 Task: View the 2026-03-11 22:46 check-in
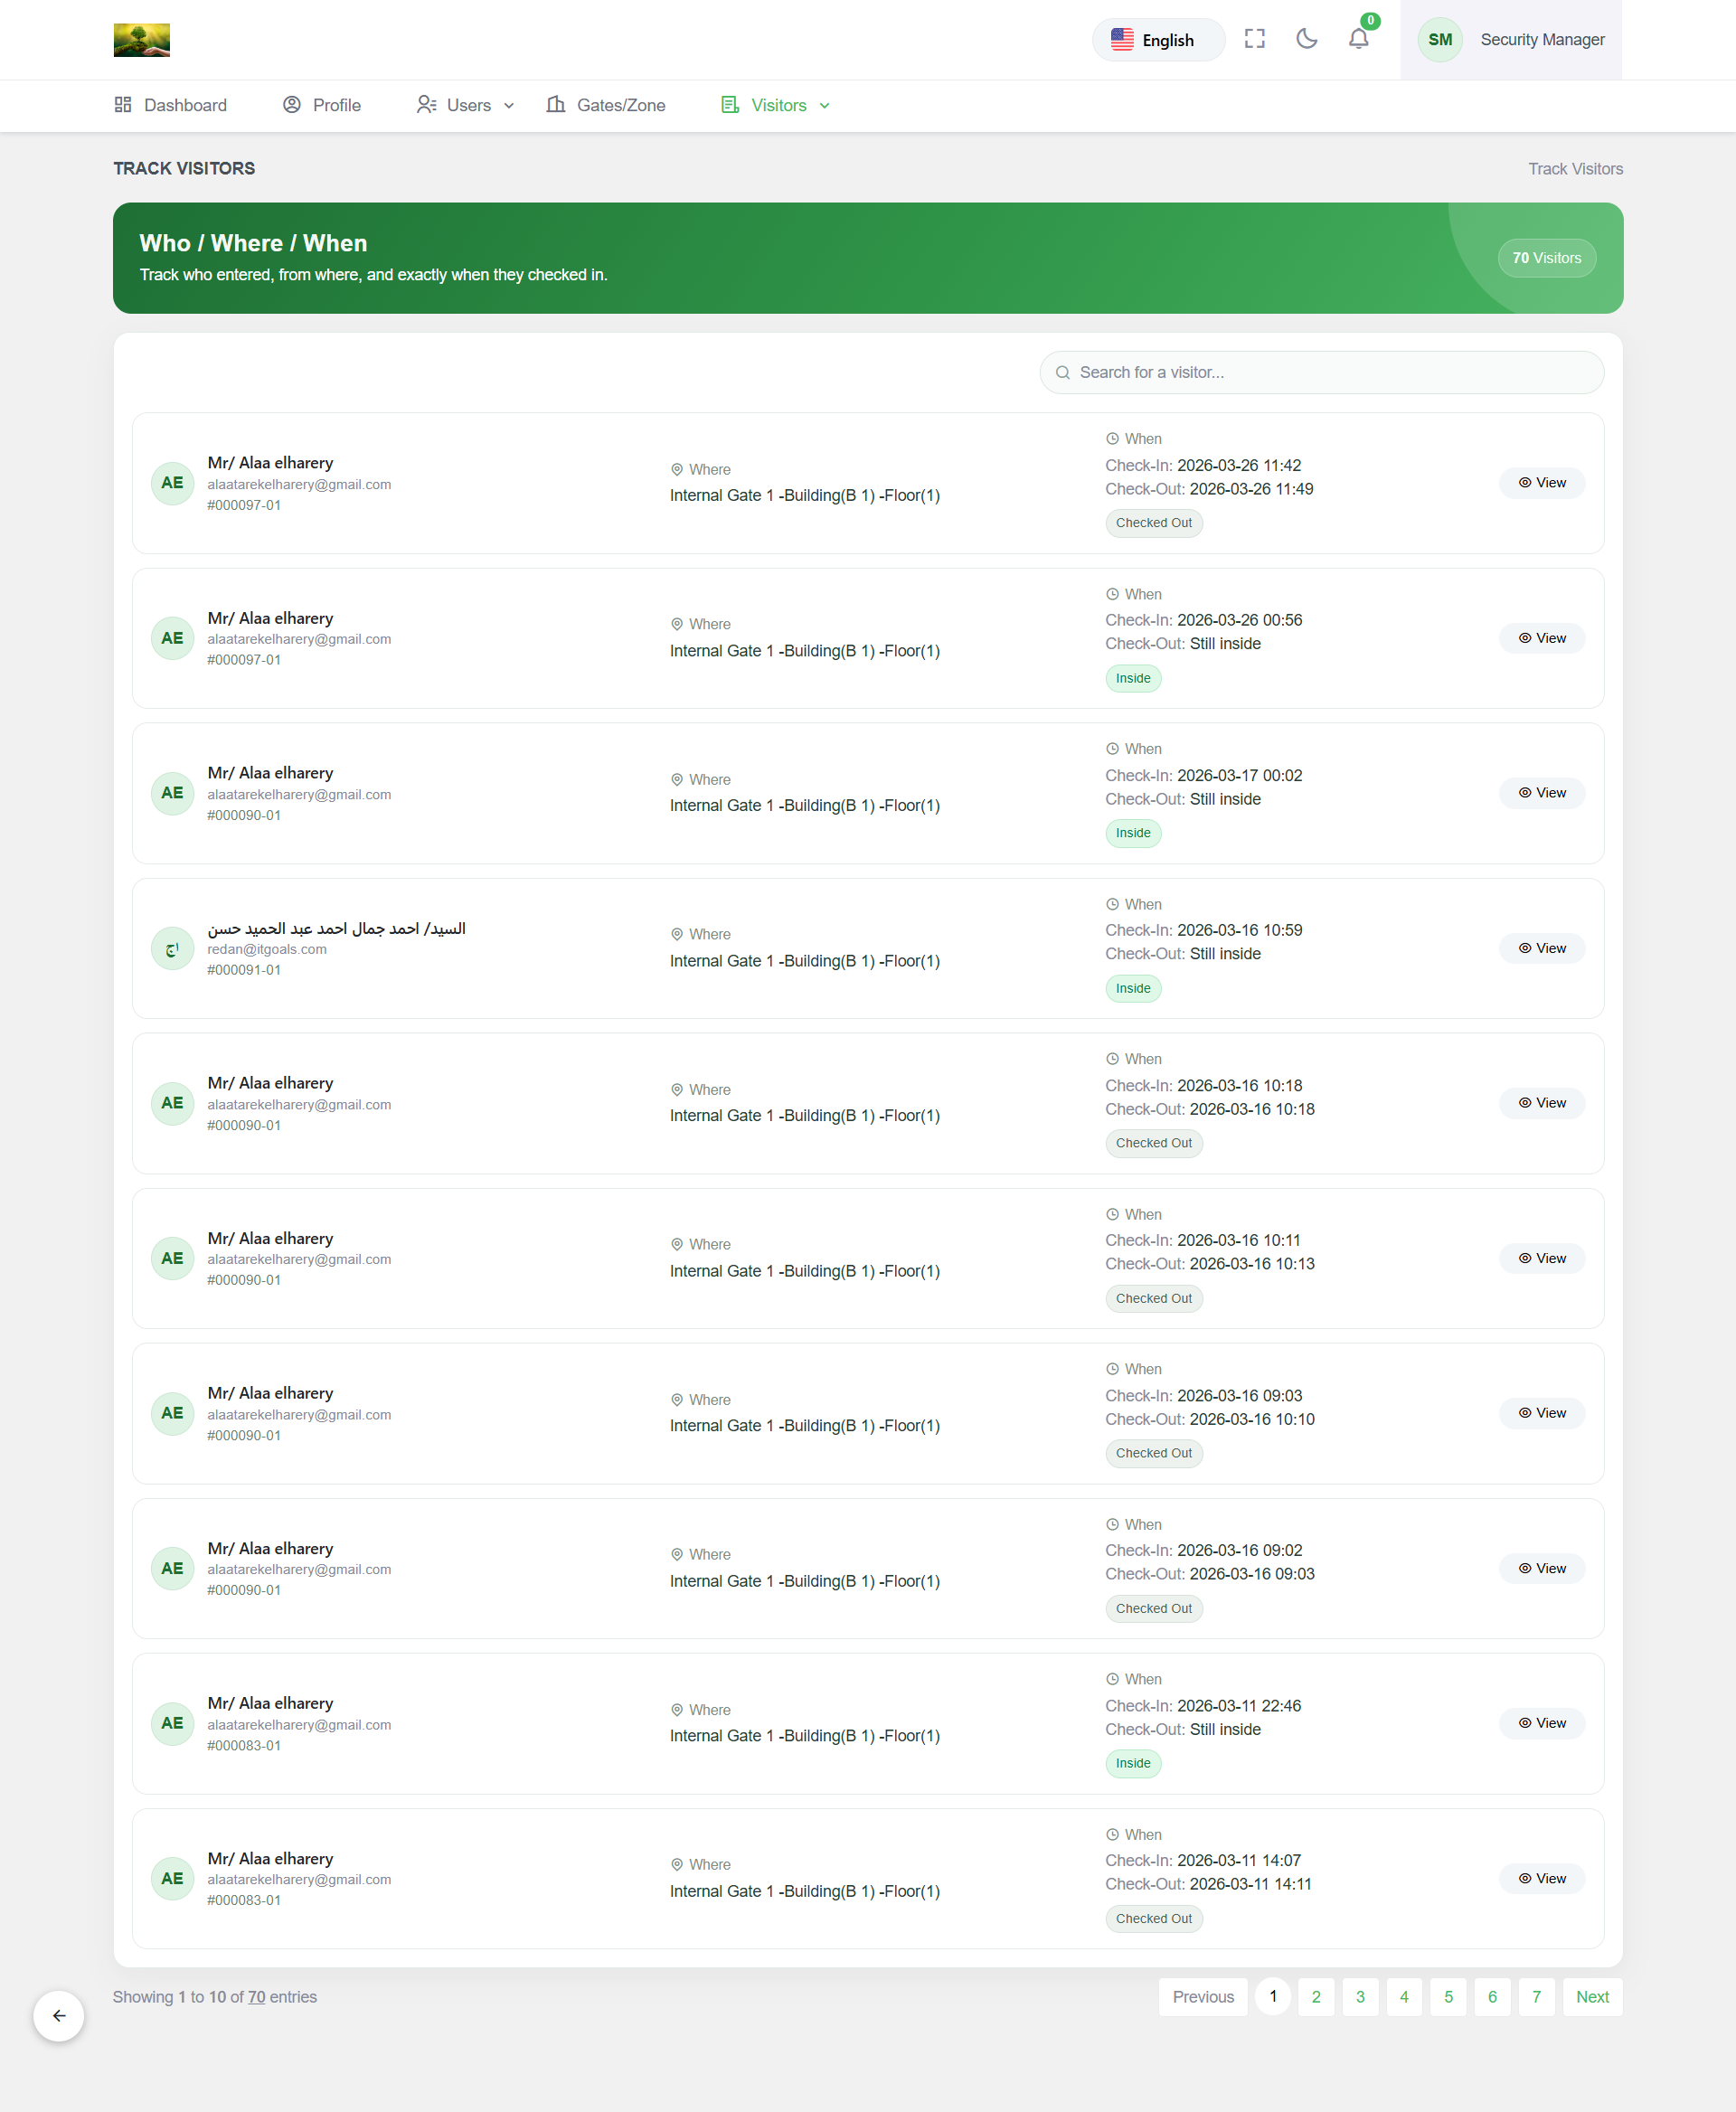coord(1541,1723)
